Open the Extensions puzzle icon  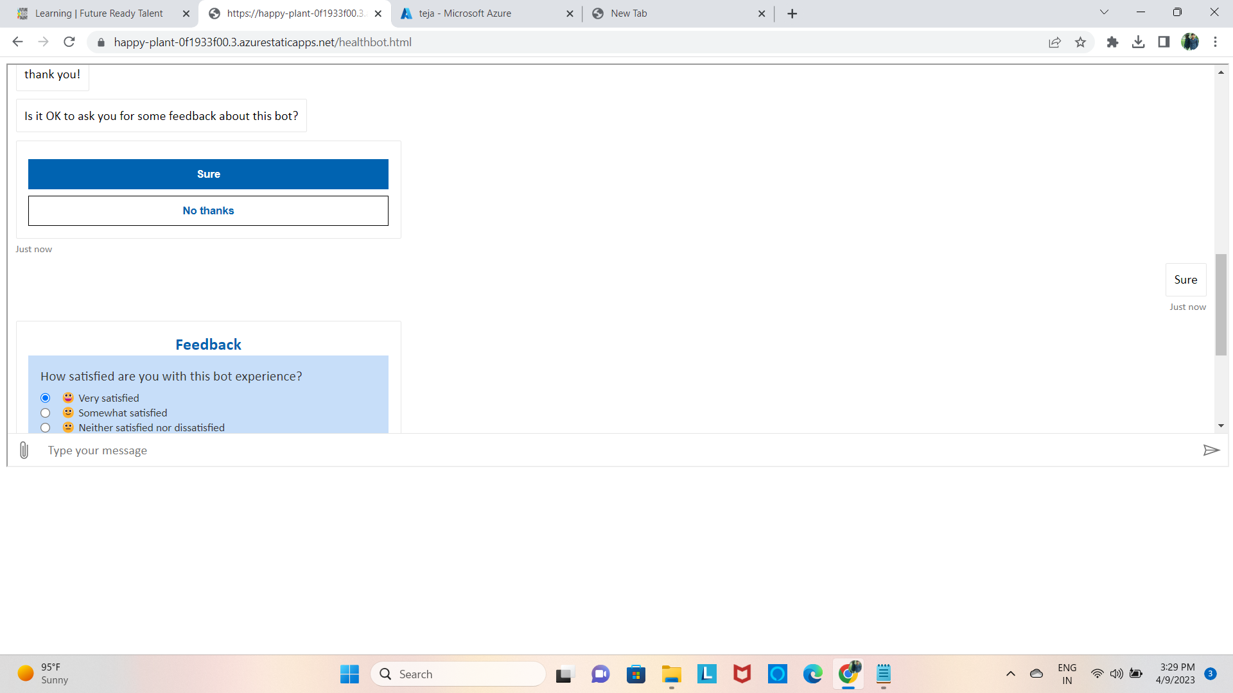pyautogui.click(x=1112, y=42)
